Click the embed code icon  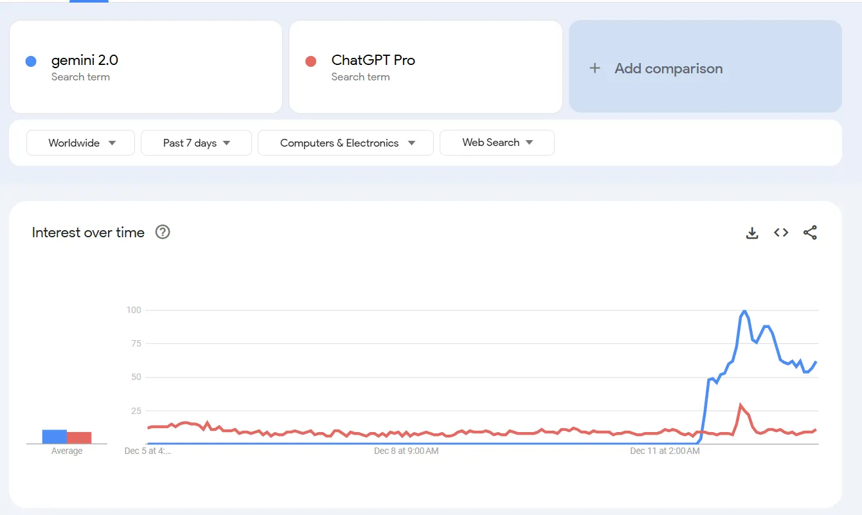click(x=781, y=233)
